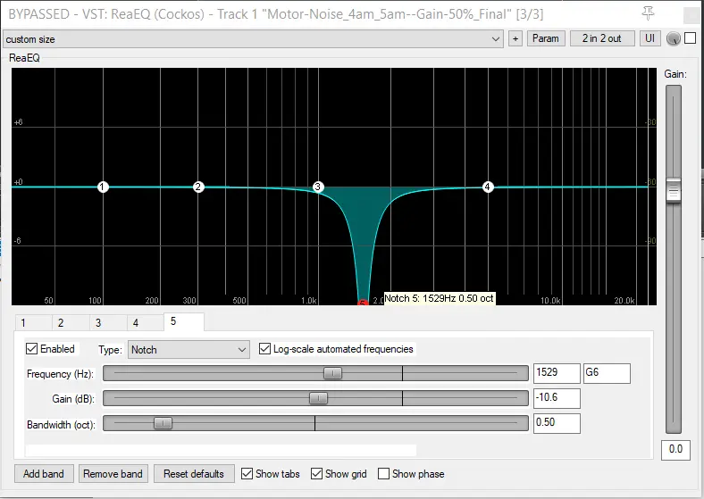704x499 pixels.
Task: Open the 2 in 2 out routing
Action: click(601, 38)
